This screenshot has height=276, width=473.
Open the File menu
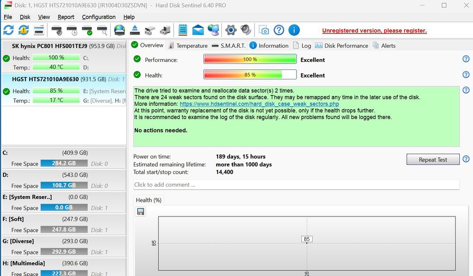[x=8, y=17]
